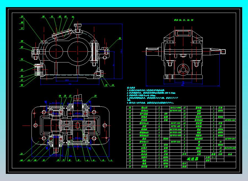Select balloon number 17 above plan view
248x181 pixels.
point(70,96)
